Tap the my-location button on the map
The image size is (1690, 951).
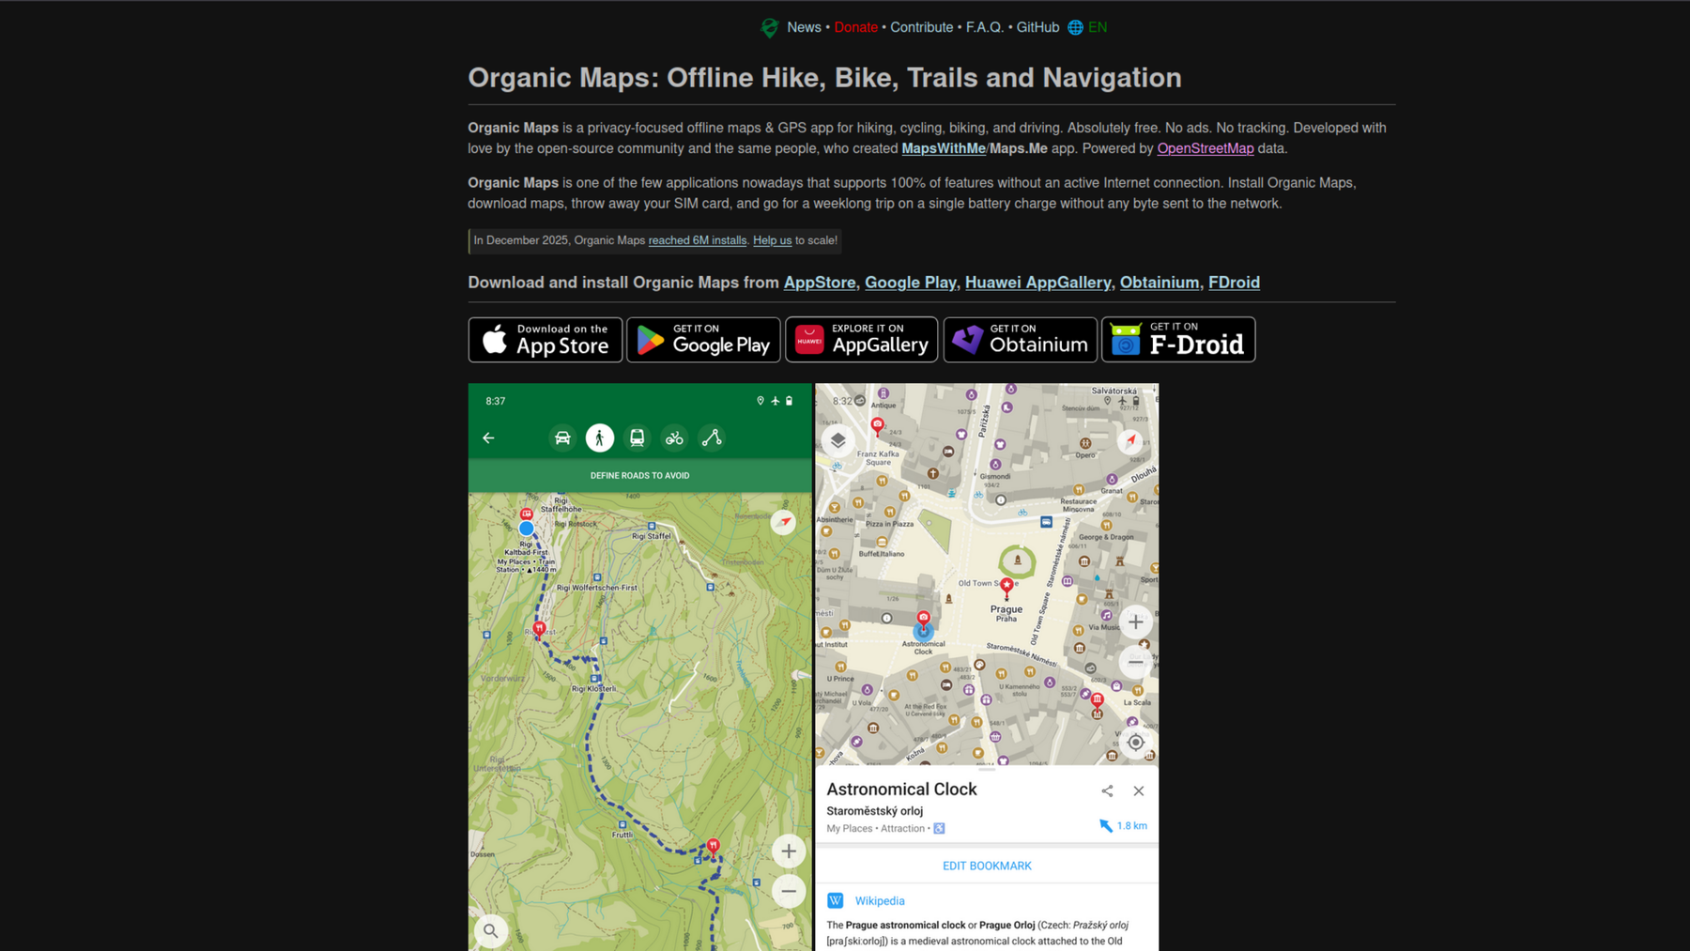[x=1135, y=742]
